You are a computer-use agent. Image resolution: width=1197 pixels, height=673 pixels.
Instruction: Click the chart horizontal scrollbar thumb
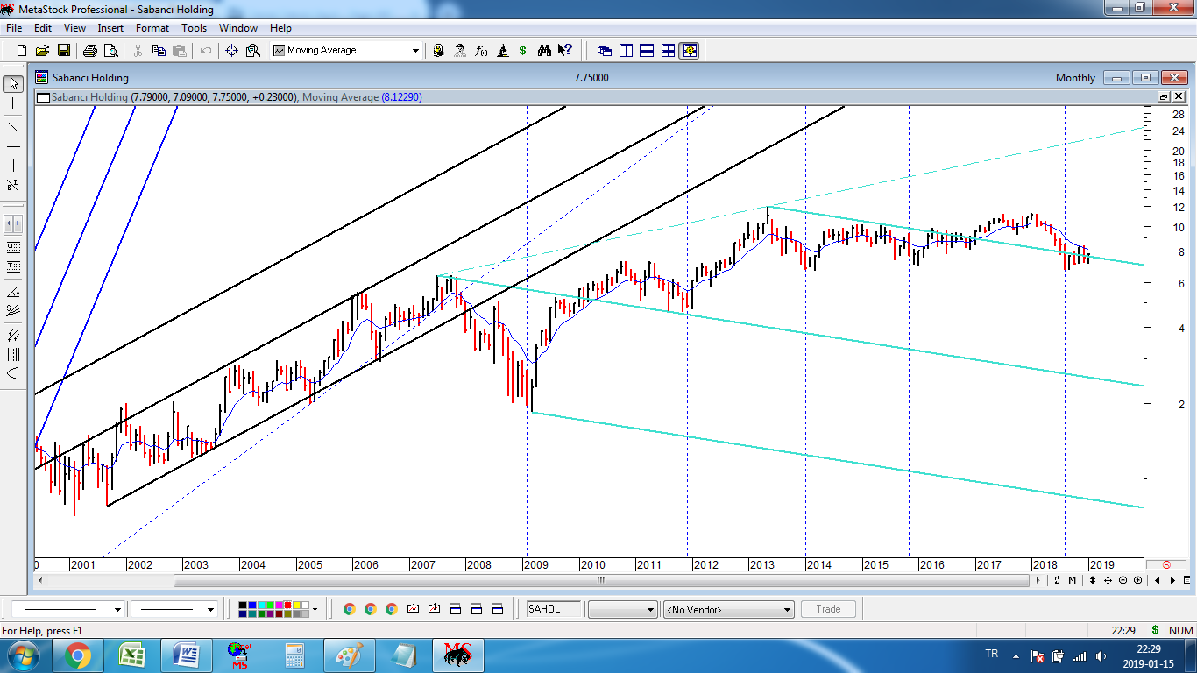[x=600, y=580]
